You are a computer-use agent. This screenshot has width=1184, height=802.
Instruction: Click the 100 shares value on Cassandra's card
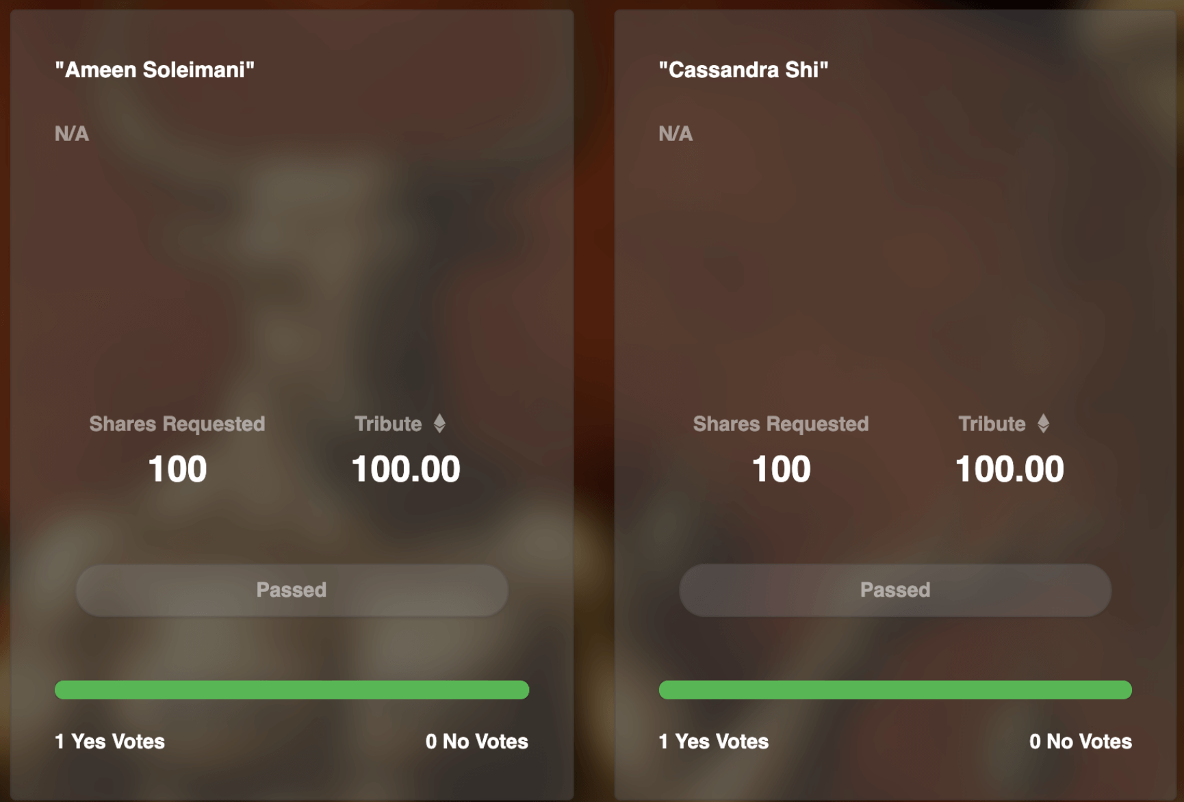click(781, 469)
